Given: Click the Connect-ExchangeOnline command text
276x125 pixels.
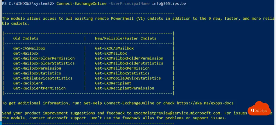Looking at the screenshot, I should (x=81, y=3).
